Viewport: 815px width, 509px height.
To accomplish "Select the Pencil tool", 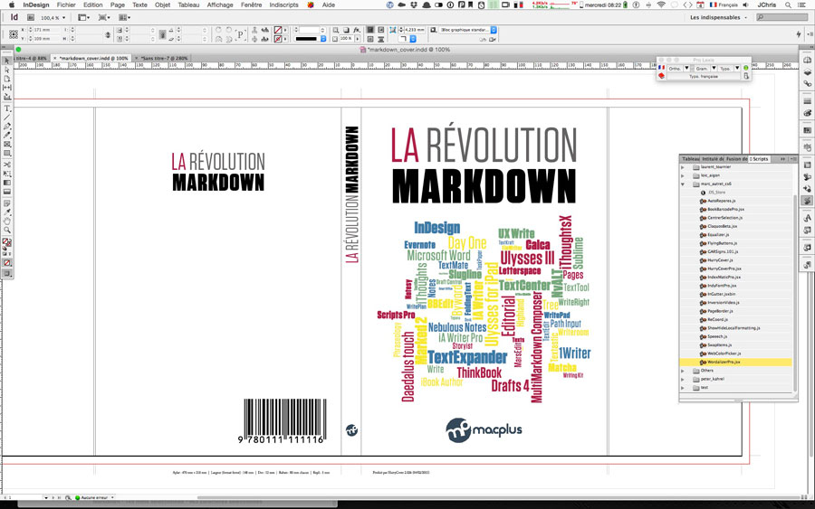I will (7, 135).
